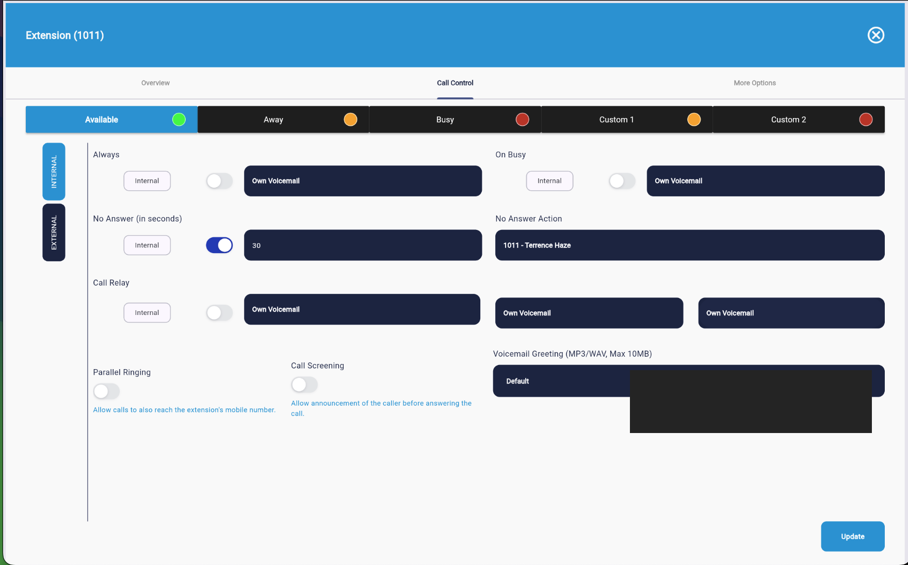Open the Always Own Voicemail destination dropdown
This screenshot has height=565, width=908.
tap(363, 181)
